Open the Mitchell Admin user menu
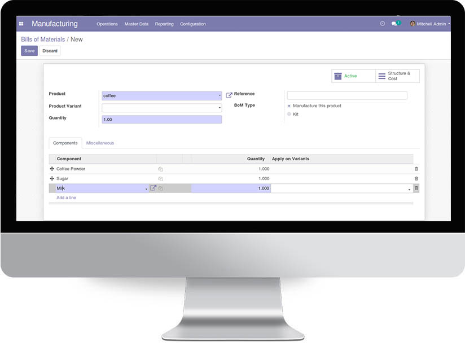 coord(431,24)
